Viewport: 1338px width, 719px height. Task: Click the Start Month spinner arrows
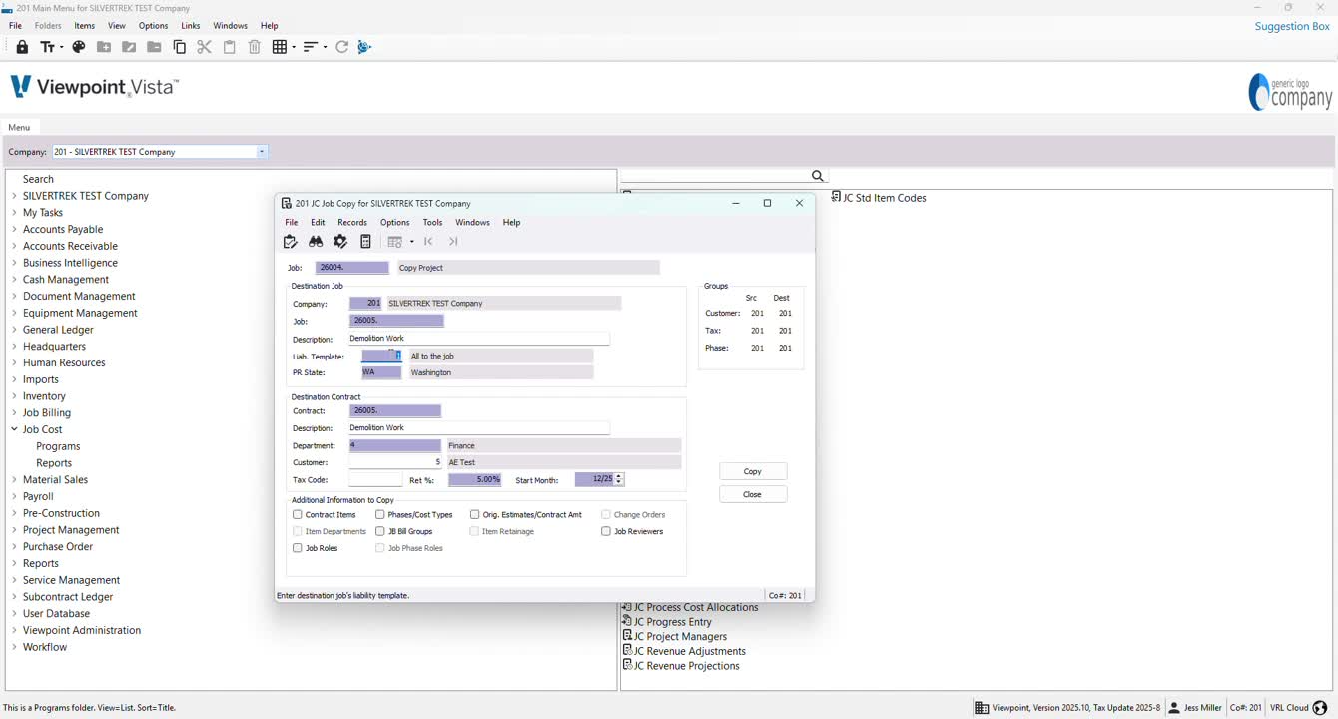pos(619,480)
